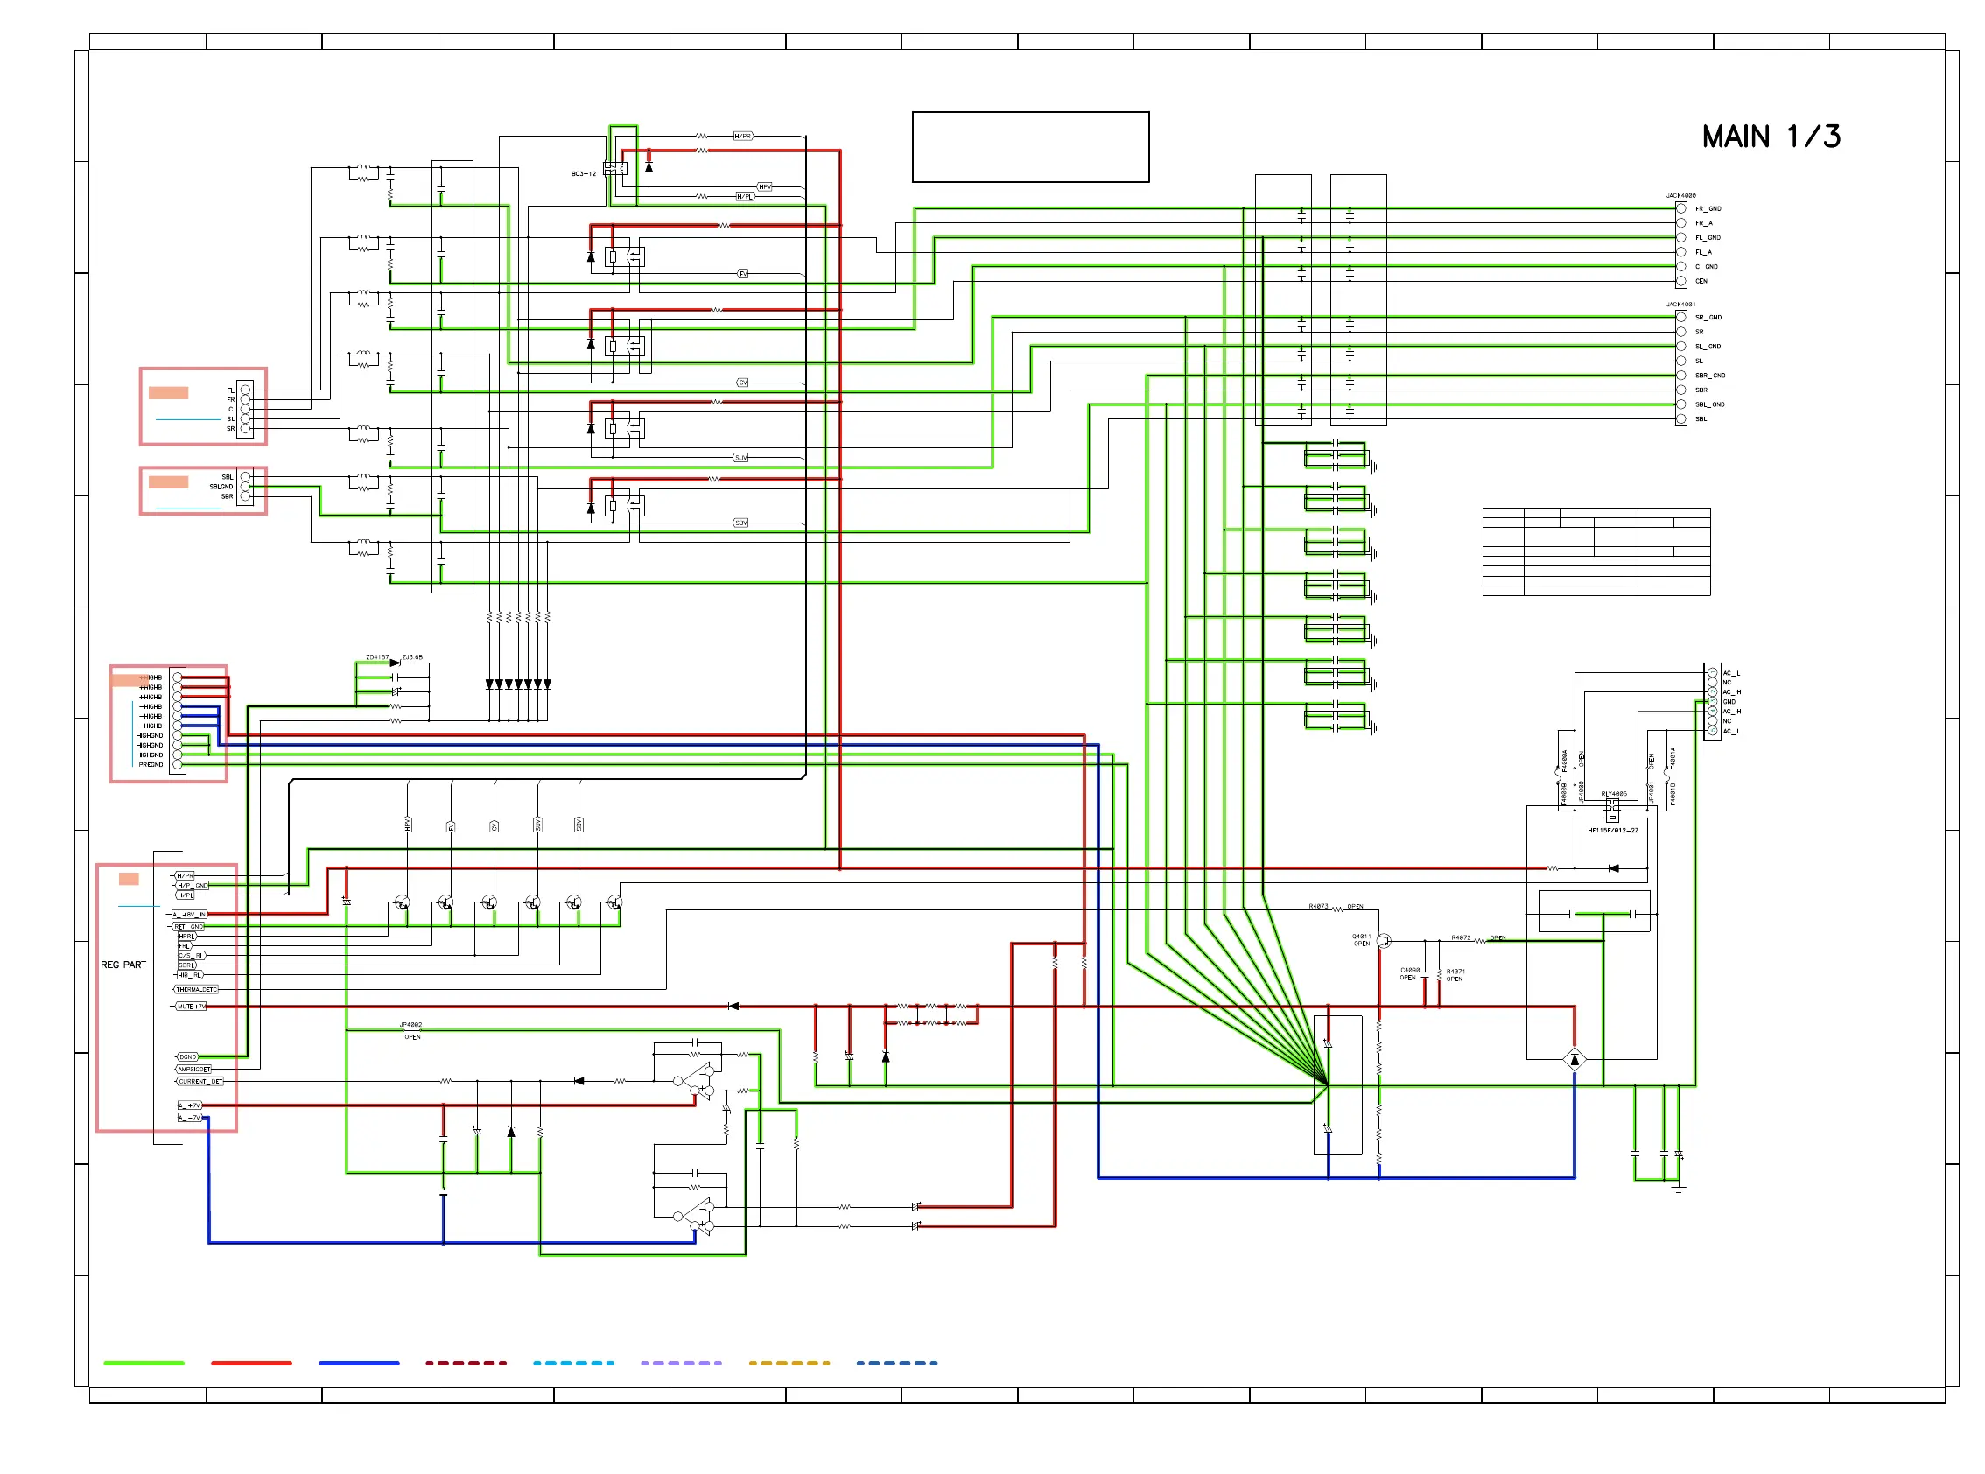Click the BC3-12 relay component
1985x1474 pixels.
[x=615, y=168]
